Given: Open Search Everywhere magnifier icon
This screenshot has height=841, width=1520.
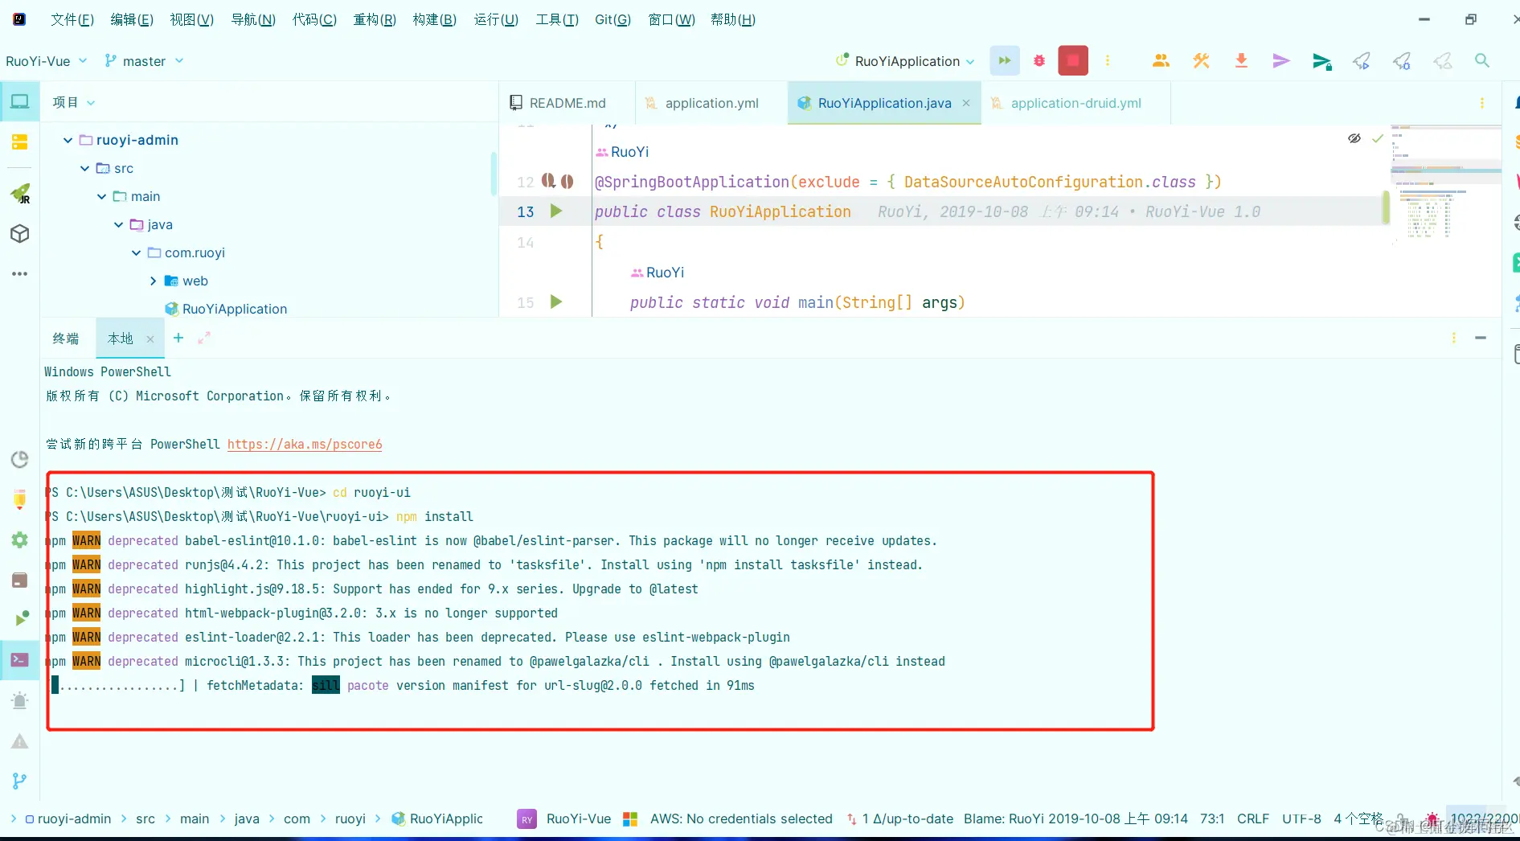Looking at the screenshot, I should tap(1482, 60).
